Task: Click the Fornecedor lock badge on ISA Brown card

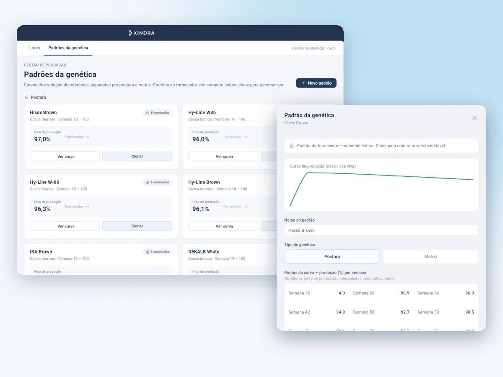Action: 158,252
